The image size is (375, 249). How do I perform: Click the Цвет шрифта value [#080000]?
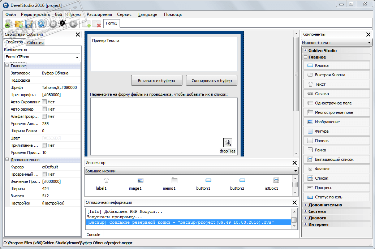(51, 95)
